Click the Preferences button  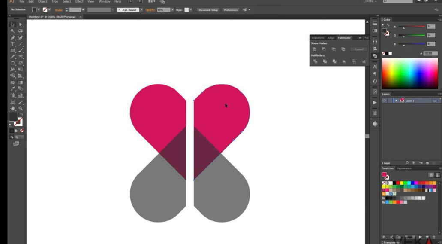tap(230, 10)
